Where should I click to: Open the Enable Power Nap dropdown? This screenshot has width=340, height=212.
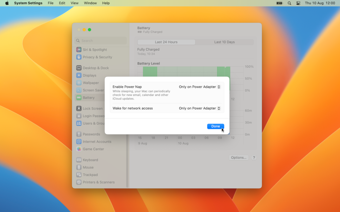[x=200, y=87]
